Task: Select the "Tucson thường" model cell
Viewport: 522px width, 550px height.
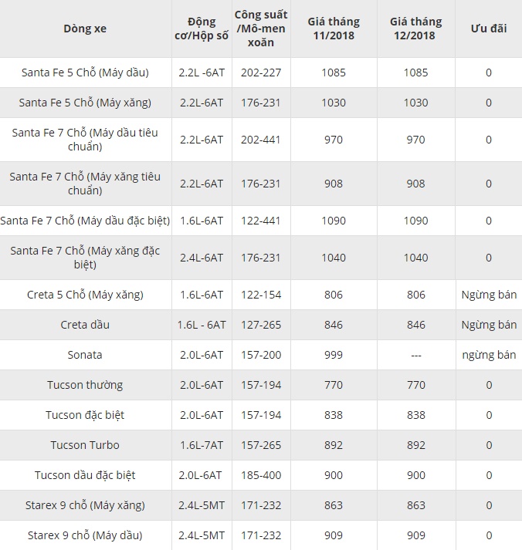Action: tap(85, 385)
